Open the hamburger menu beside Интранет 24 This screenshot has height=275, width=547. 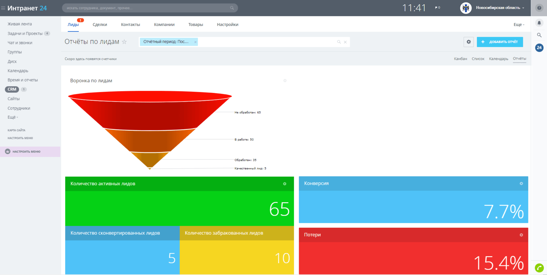pyautogui.click(x=3, y=8)
